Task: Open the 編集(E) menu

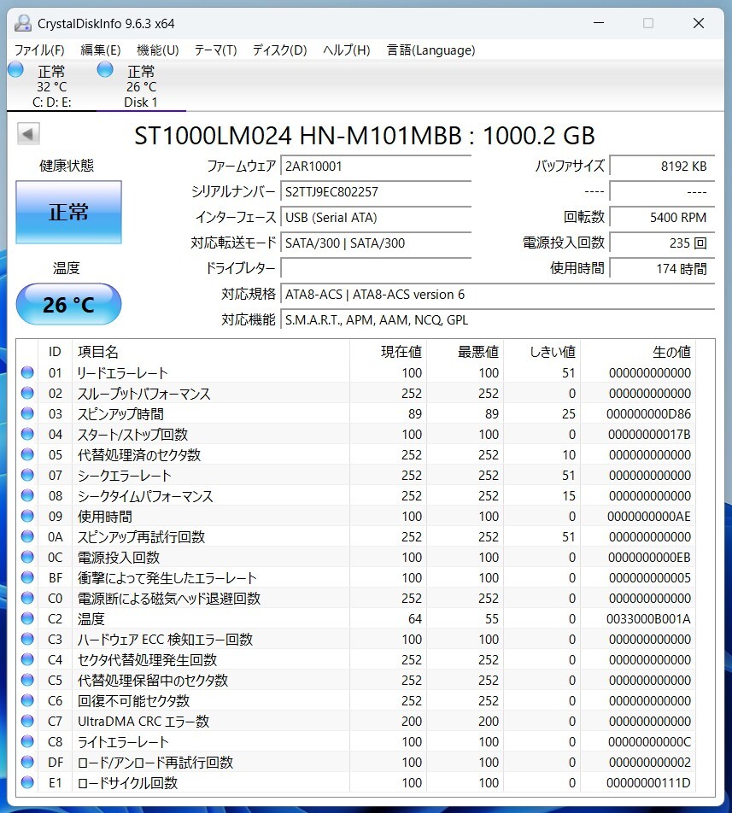Action: (x=101, y=50)
